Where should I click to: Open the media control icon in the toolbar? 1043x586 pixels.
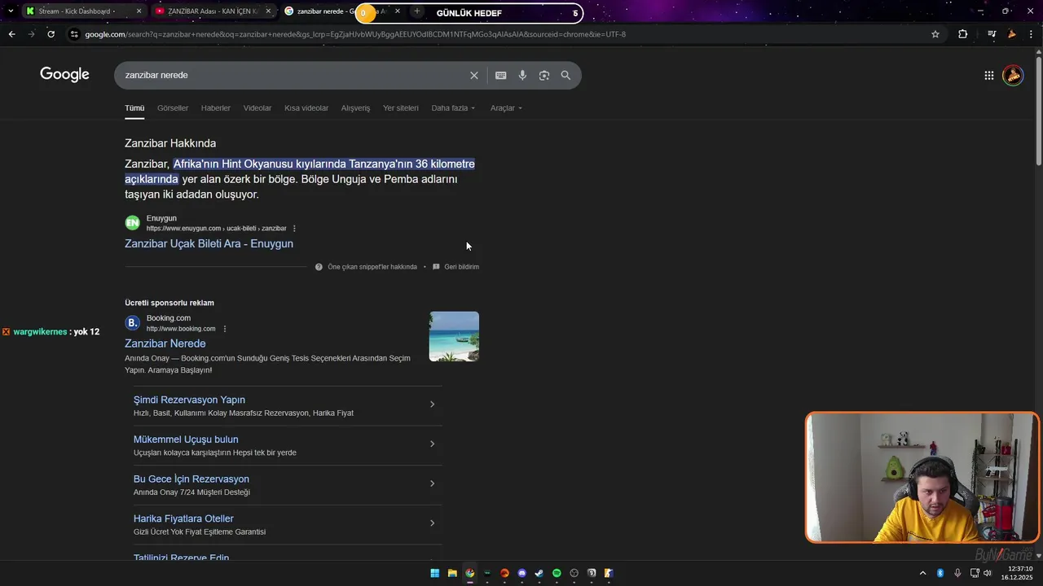992,34
